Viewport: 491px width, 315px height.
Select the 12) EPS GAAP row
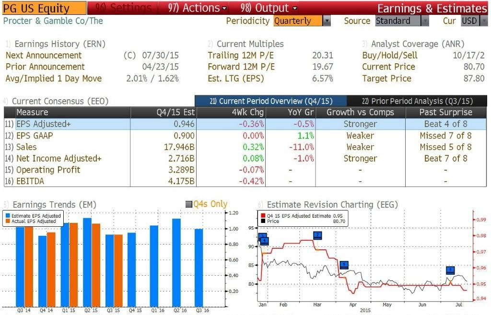(x=245, y=136)
